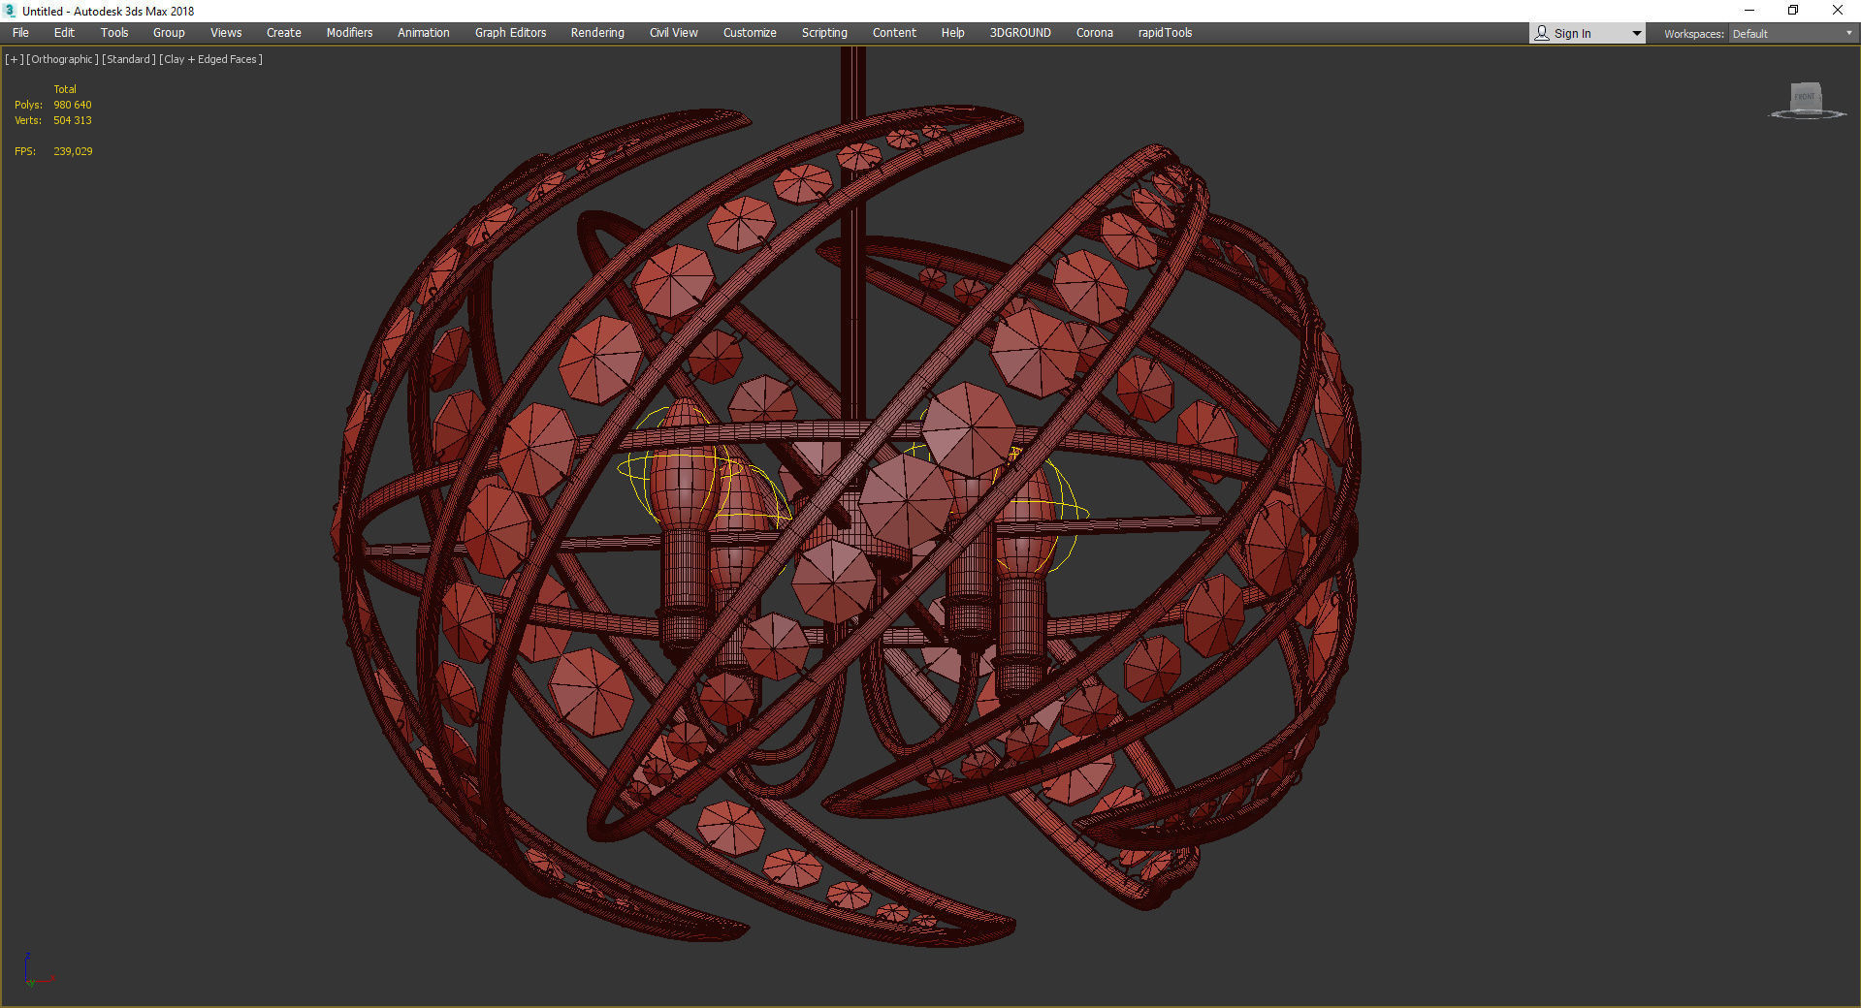Click the Untitled - Autodesk 3ds Max 2018 title
This screenshot has width=1861, height=1008.
109,12
